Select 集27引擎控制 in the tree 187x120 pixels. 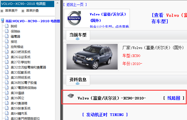[21, 62]
